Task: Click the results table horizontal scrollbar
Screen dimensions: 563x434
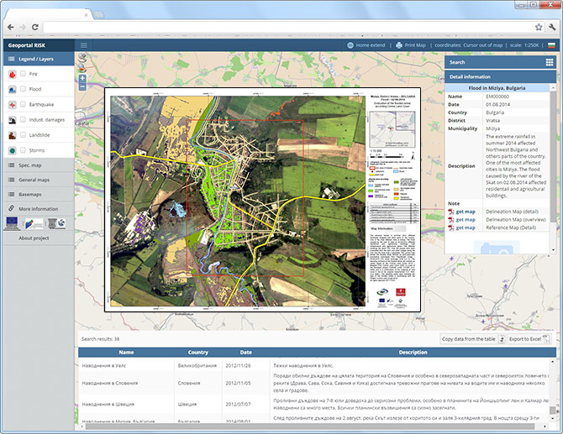Action: 310,426
